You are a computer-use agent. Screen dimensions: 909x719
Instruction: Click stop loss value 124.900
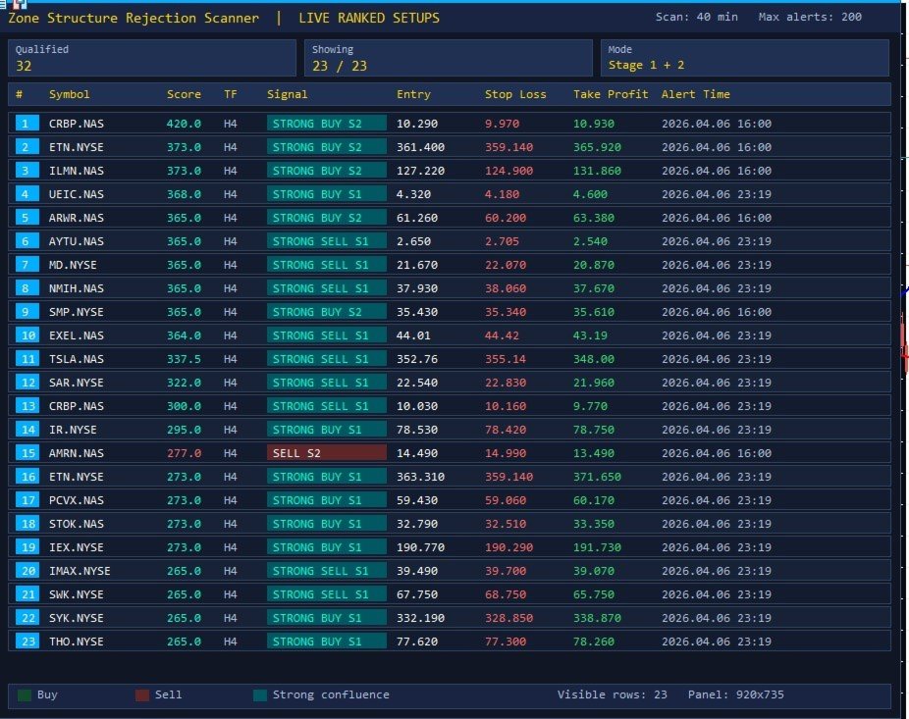pos(509,171)
